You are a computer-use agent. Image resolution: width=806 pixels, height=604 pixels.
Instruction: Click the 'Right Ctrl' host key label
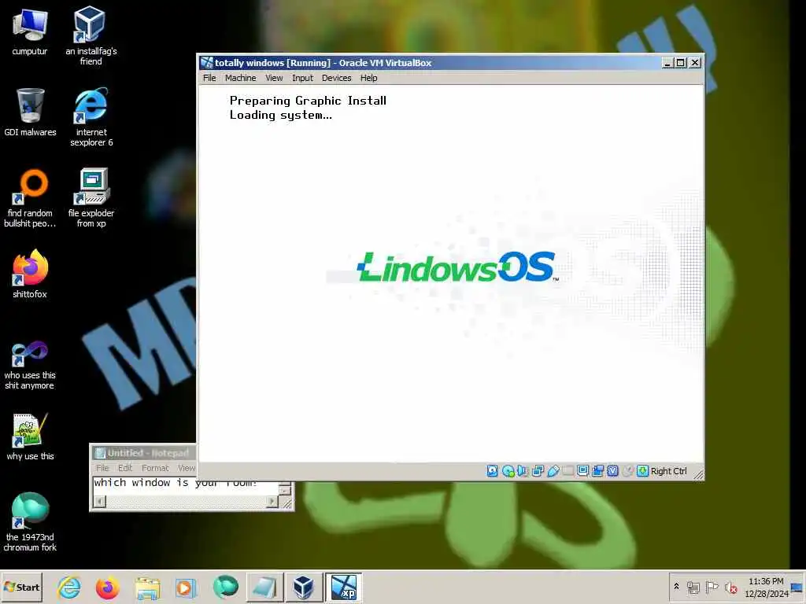coord(669,471)
